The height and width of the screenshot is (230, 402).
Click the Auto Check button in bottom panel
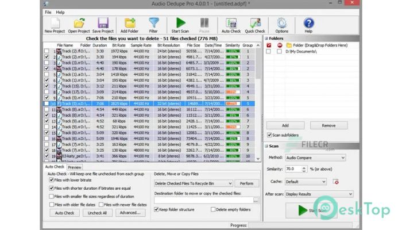[x=64, y=213]
